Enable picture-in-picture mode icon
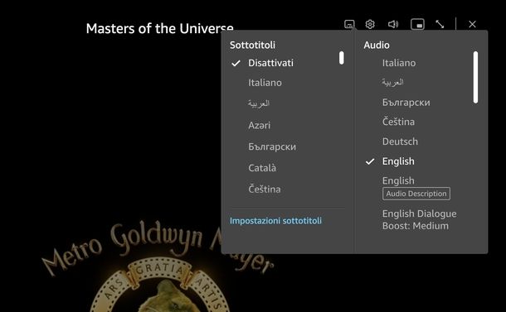The width and height of the screenshot is (506, 312). (417, 24)
